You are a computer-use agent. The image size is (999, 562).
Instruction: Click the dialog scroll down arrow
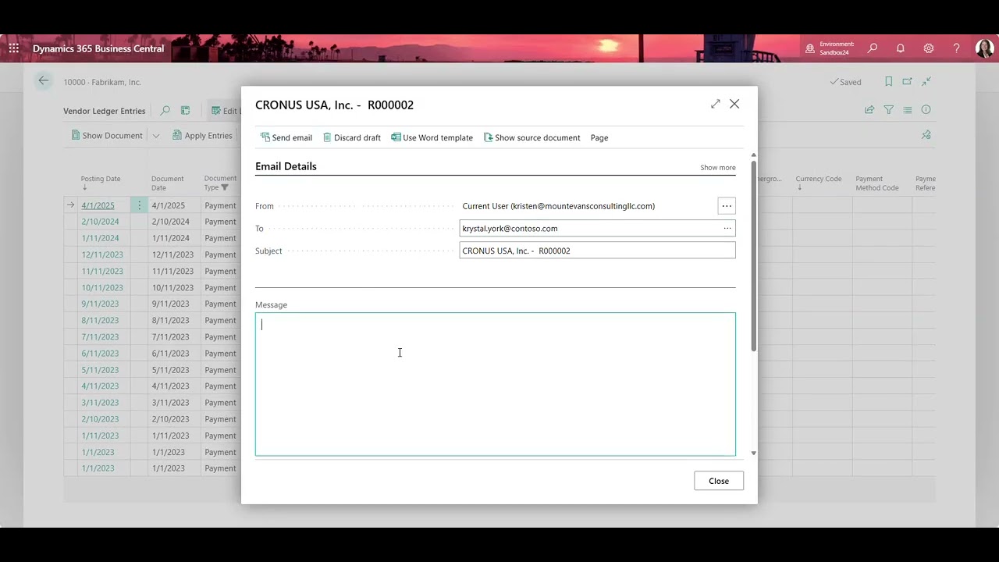pyautogui.click(x=753, y=453)
